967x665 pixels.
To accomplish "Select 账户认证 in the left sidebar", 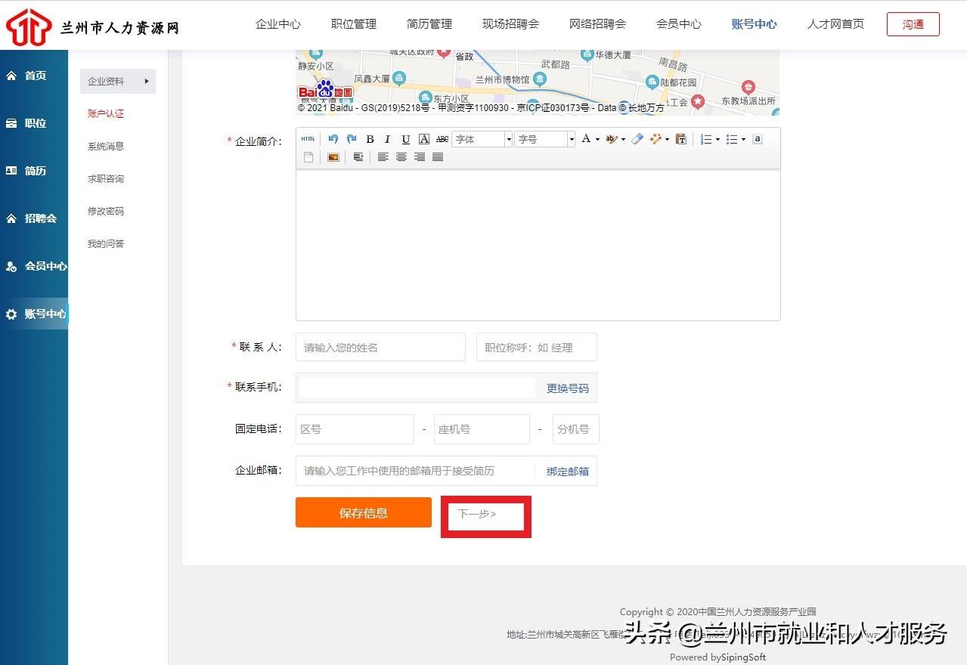I will (105, 113).
